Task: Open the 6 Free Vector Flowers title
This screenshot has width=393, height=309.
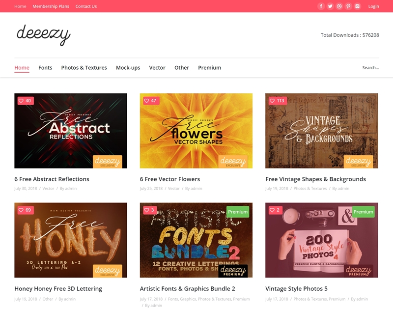Action: pyautogui.click(x=170, y=179)
